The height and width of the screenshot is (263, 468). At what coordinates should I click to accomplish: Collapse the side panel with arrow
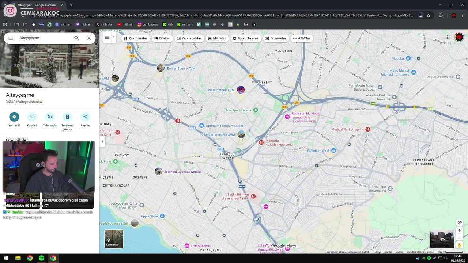point(102,142)
